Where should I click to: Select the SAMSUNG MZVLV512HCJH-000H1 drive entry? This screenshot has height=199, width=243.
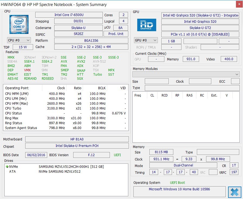(x=71, y=167)
